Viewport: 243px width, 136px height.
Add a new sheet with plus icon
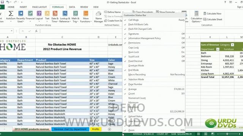(109, 129)
